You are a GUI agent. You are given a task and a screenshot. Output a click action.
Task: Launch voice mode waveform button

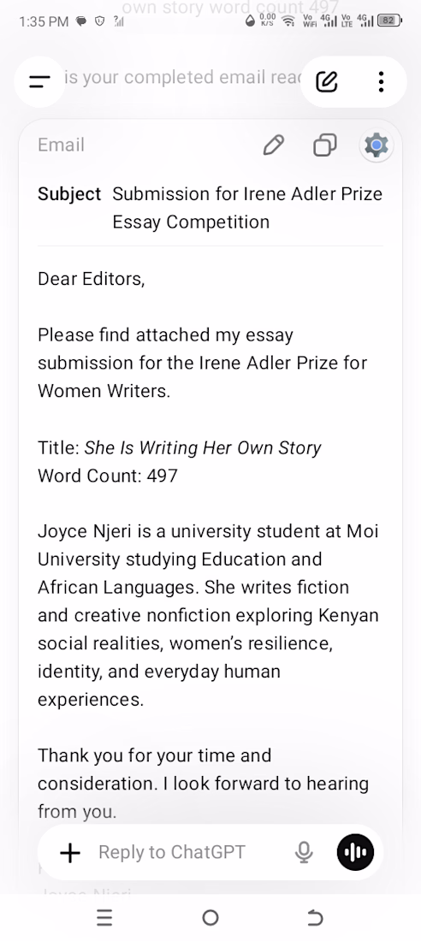coord(355,851)
